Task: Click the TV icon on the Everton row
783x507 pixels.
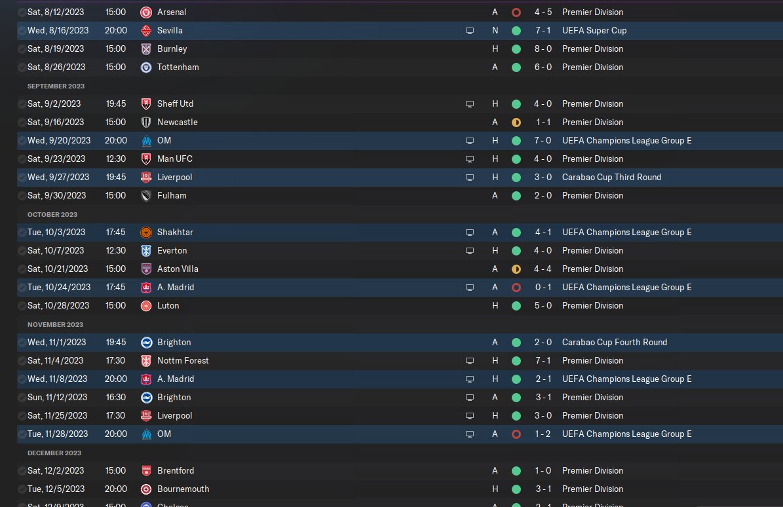Action: [469, 251]
